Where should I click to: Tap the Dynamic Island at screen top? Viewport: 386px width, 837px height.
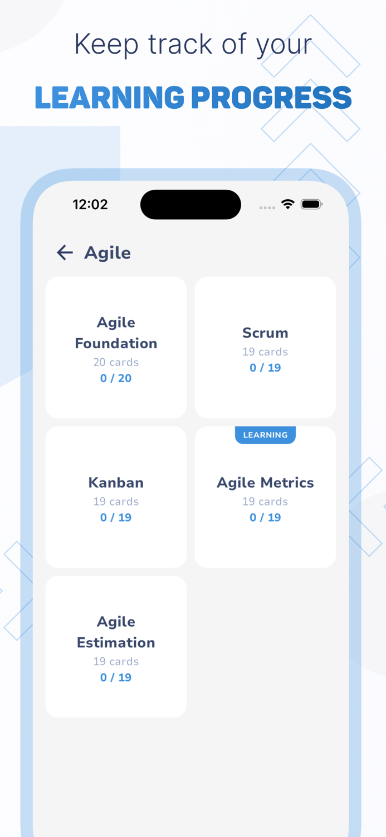coord(190,204)
